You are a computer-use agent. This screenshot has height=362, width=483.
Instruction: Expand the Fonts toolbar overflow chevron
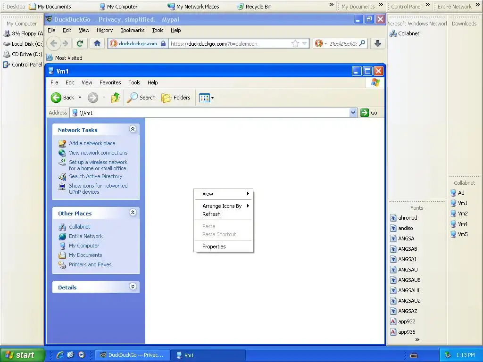417,340
